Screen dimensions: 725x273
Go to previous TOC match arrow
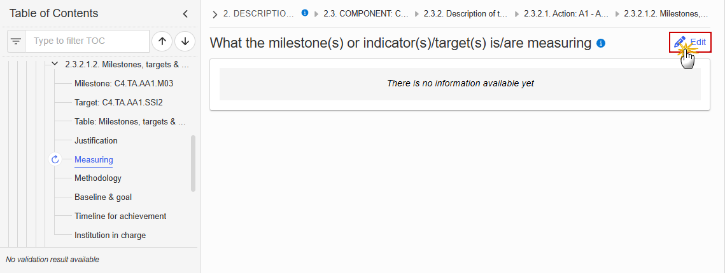click(x=162, y=41)
